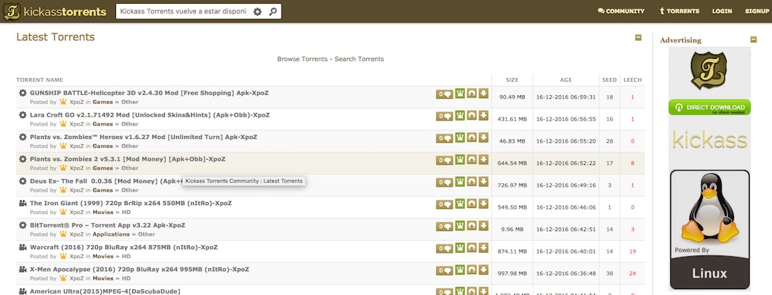The width and height of the screenshot is (772, 295).
Task: Open comments bubble for X-Men Apocalypse
Action: 444,270
